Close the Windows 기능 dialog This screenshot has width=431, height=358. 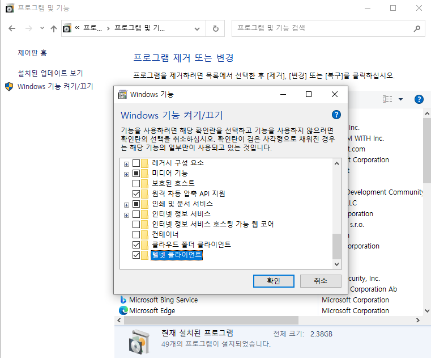(x=335, y=94)
